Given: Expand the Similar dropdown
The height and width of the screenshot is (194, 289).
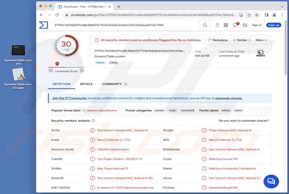Looking at the screenshot, I should [242, 40].
